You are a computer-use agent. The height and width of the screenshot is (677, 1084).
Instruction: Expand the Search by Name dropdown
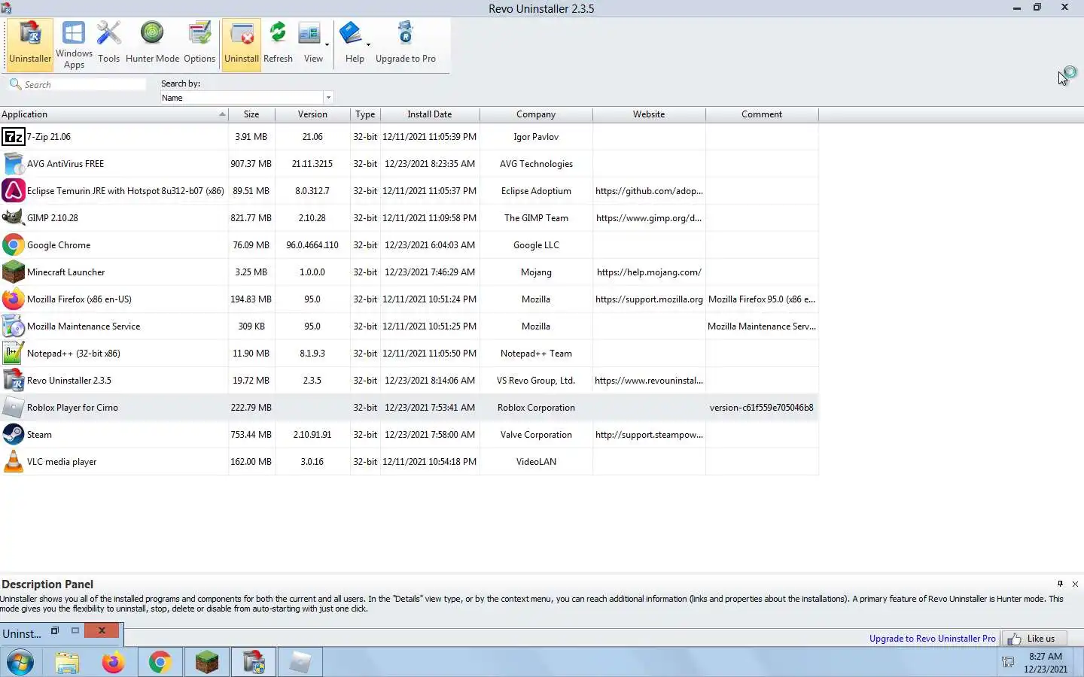click(x=328, y=98)
